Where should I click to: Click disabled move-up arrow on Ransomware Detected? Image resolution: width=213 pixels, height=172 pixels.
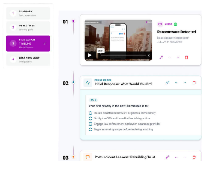[169, 57]
